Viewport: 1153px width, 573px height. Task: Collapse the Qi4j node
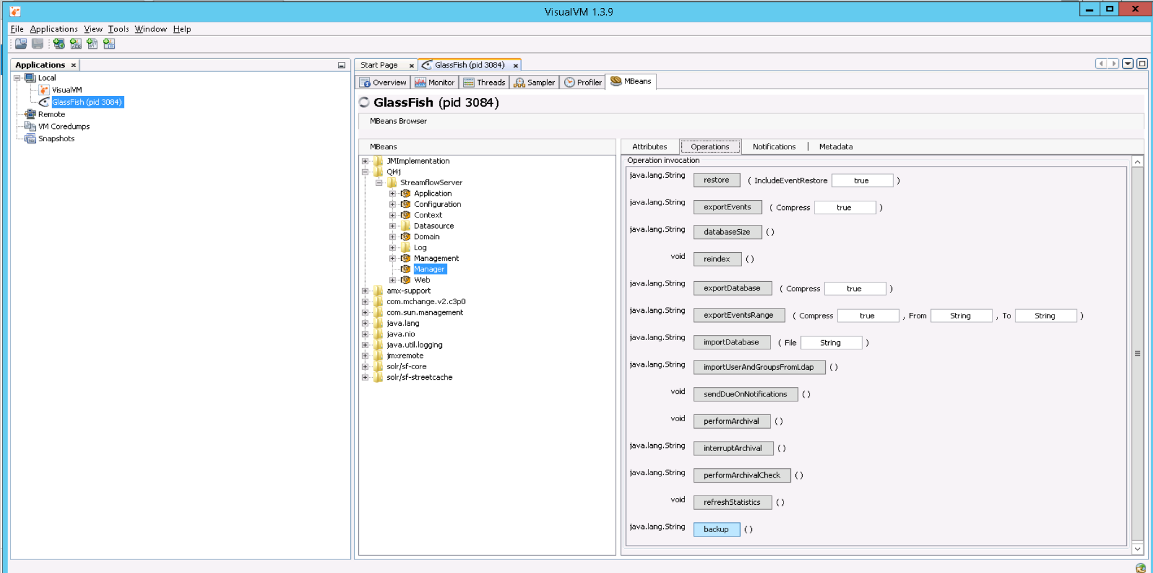(365, 172)
